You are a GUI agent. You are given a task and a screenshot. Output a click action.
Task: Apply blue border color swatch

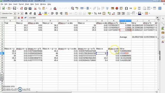coord(140,13)
